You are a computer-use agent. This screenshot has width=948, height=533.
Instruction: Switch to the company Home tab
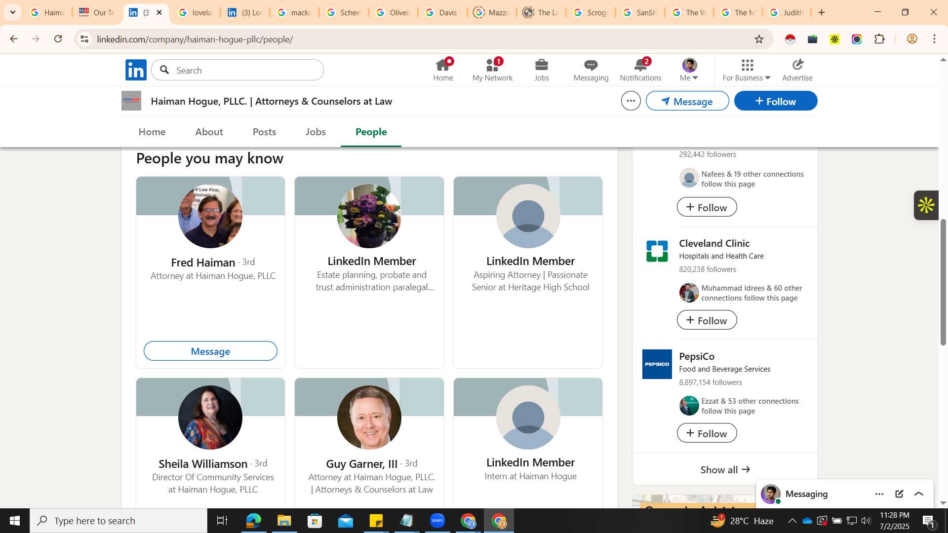(x=152, y=132)
